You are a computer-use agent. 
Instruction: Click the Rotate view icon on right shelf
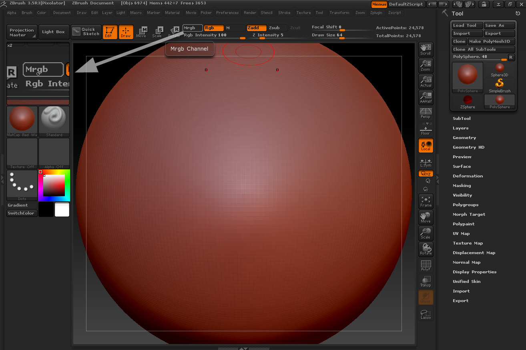(x=426, y=249)
